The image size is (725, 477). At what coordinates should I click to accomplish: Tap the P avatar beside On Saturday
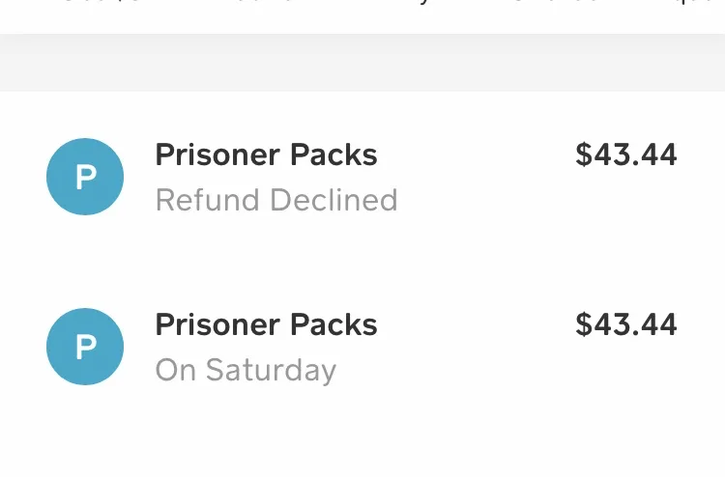[85, 347]
